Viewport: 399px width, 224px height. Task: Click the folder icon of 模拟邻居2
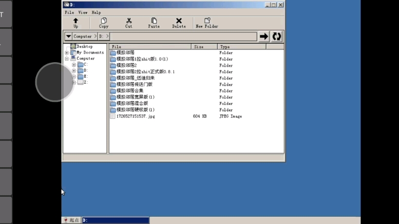coord(113,66)
